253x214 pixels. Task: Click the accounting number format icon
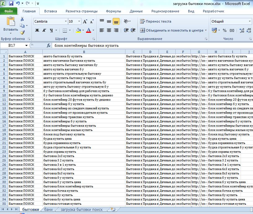pos(214,30)
